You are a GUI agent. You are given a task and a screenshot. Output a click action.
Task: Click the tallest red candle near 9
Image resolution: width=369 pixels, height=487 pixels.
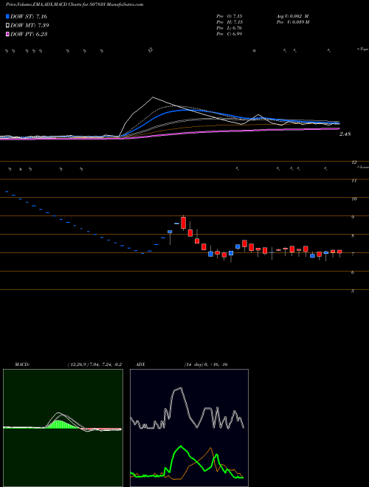tap(183, 223)
